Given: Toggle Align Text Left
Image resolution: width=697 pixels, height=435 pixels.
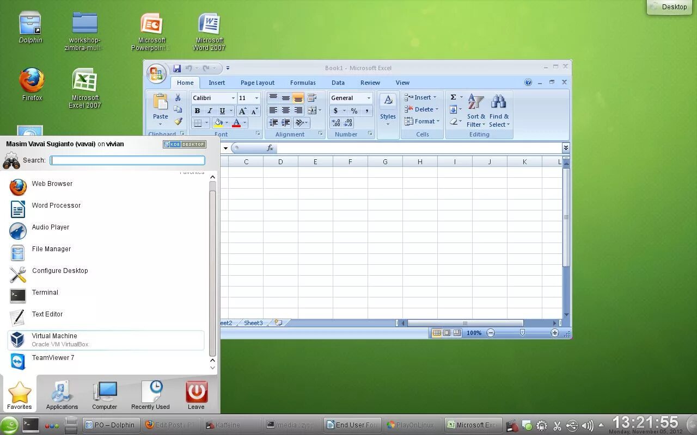Looking at the screenshot, I should pos(273,110).
